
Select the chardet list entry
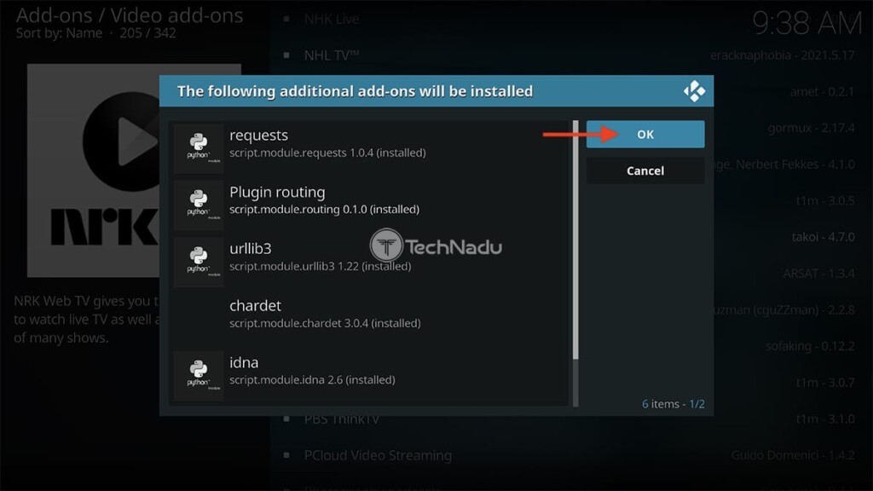click(x=370, y=314)
